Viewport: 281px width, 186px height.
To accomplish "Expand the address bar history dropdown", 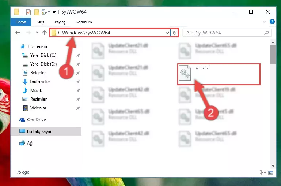I will coord(167,33).
